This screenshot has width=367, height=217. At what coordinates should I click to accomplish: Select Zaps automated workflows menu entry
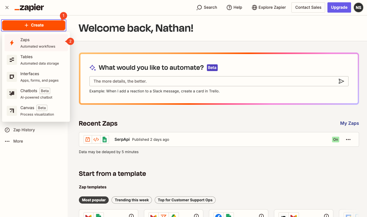[36, 43]
